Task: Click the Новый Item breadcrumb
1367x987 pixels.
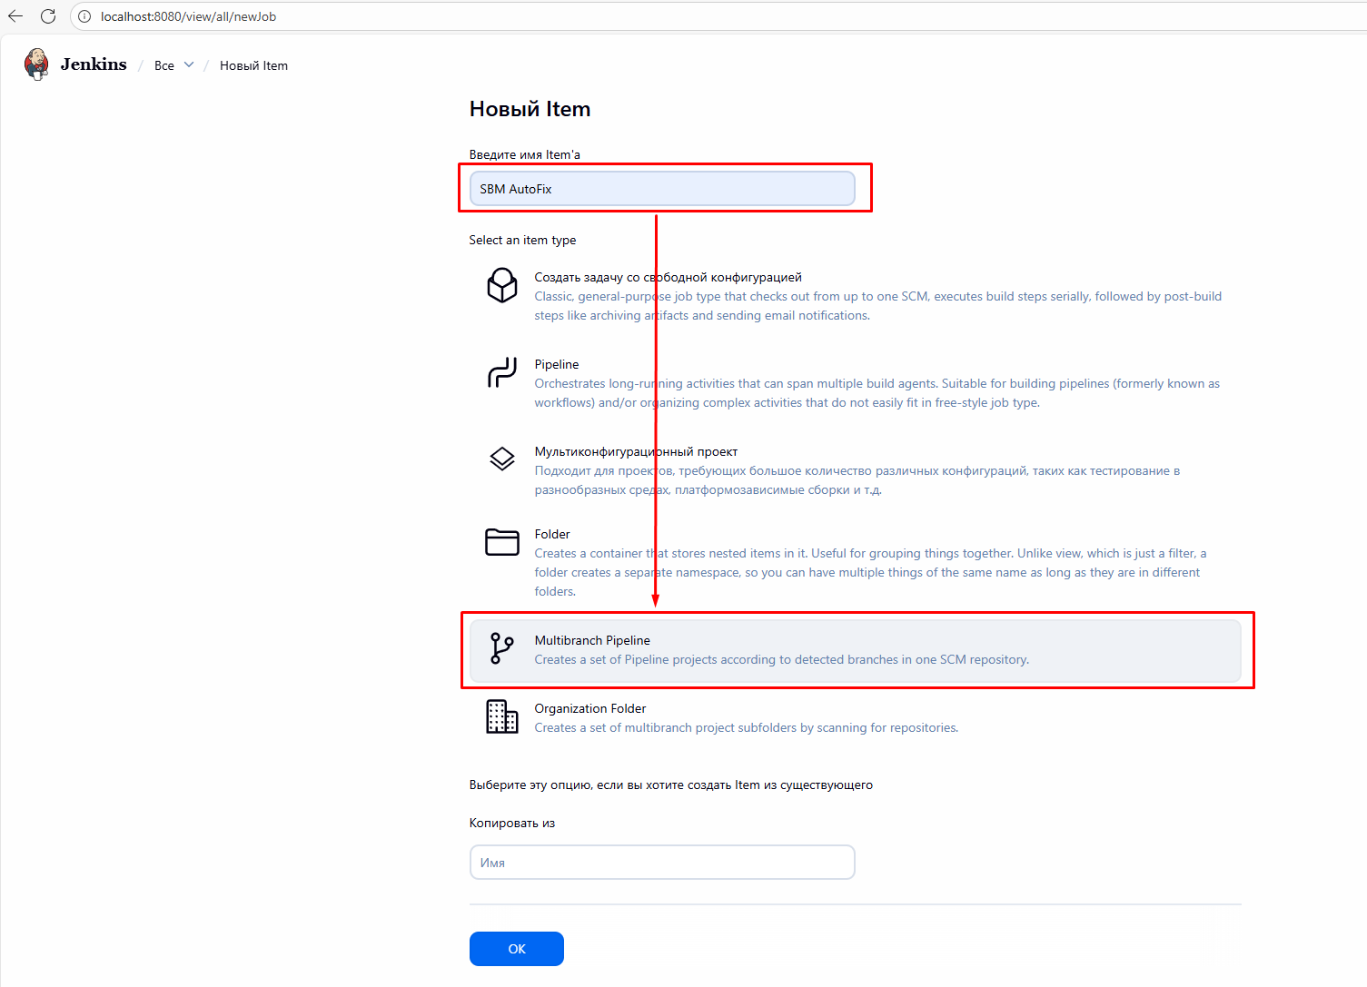Action: click(x=253, y=65)
